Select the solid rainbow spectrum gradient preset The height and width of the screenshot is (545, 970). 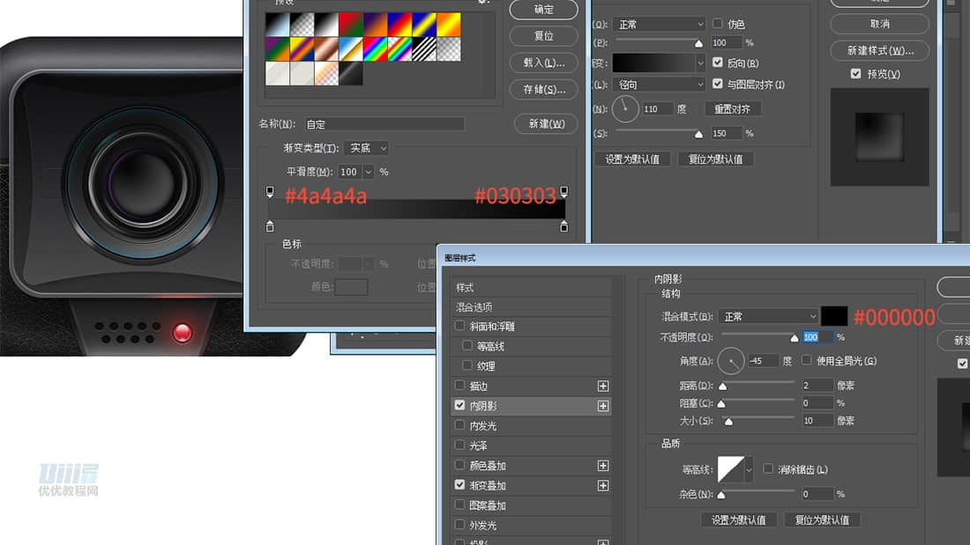tap(375, 49)
